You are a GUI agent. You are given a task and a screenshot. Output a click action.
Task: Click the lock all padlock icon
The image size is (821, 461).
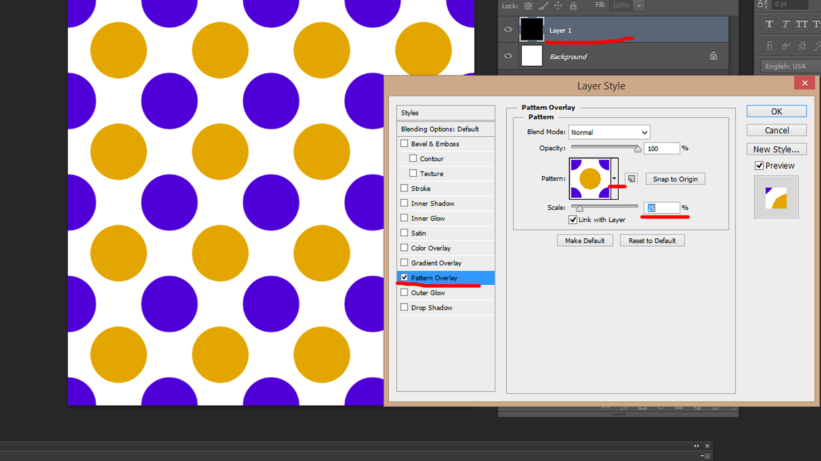(573, 6)
